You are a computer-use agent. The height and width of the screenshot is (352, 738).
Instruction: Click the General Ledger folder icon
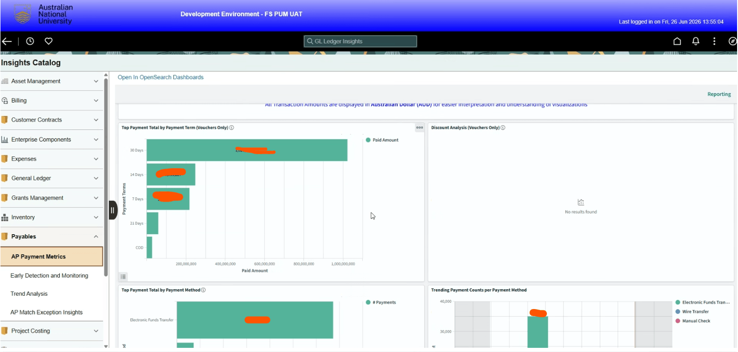click(5, 178)
